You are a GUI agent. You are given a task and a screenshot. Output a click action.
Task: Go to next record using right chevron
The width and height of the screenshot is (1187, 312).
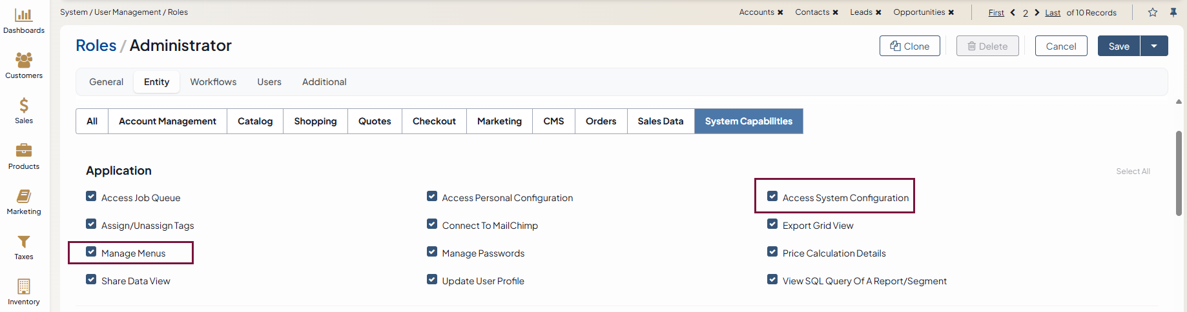[1037, 12]
